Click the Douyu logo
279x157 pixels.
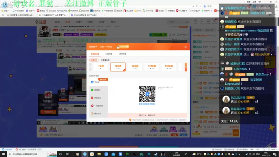tap(40, 22)
